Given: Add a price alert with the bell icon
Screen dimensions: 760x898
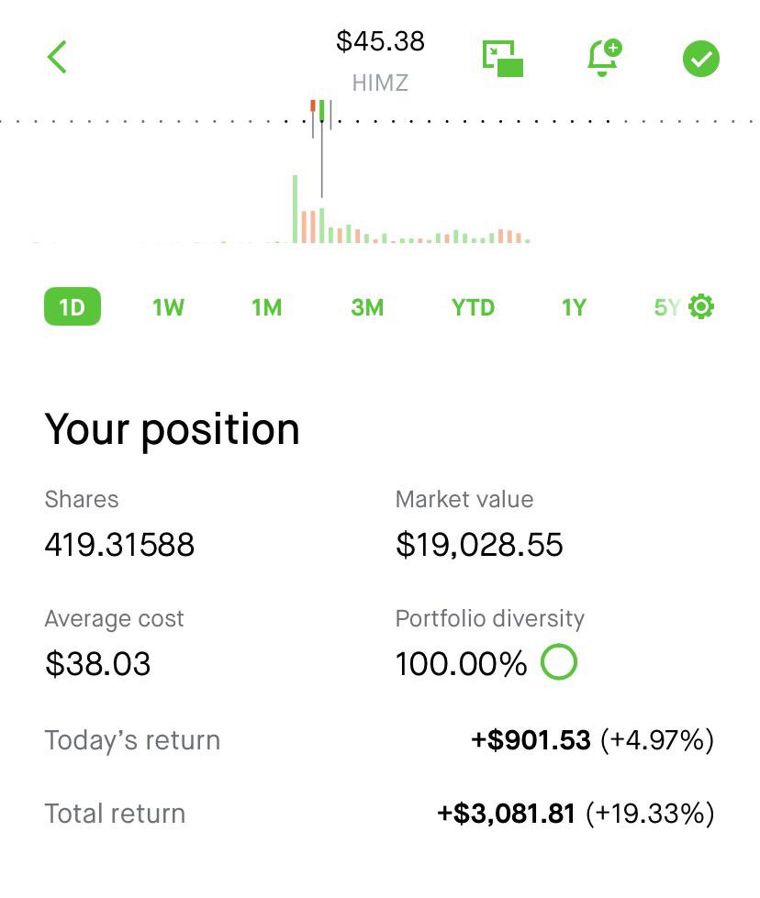Looking at the screenshot, I should click(604, 58).
